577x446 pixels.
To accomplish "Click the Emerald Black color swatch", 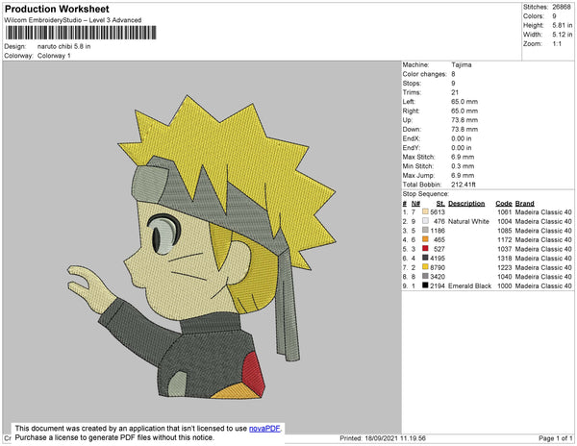I will click(x=425, y=285).
